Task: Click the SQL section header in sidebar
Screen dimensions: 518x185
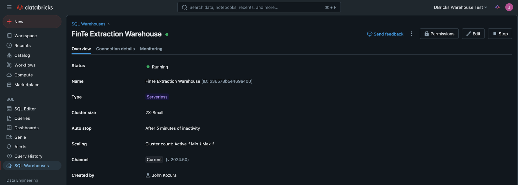Action: click(10, 99)
